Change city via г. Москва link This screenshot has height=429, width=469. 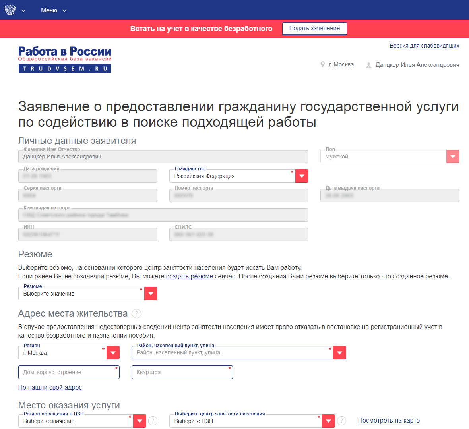[341, 65]
